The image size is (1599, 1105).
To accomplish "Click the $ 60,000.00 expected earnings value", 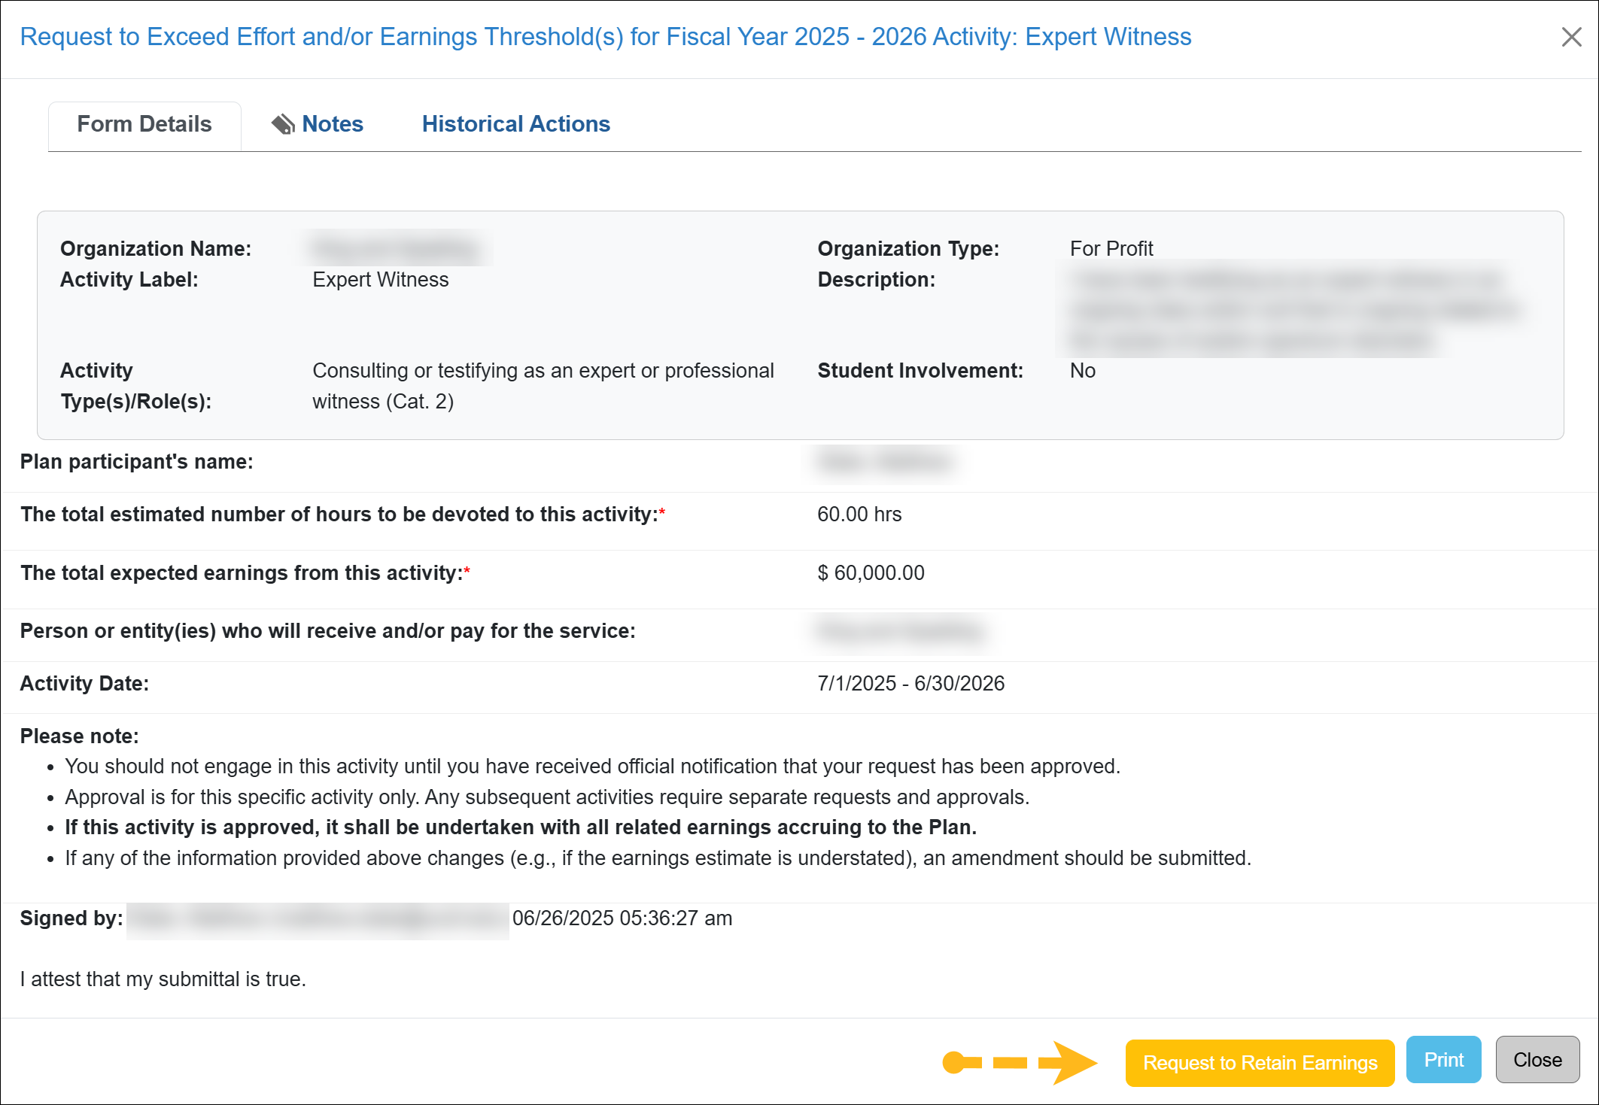I will pyautogui.click(x=871, y=573).
